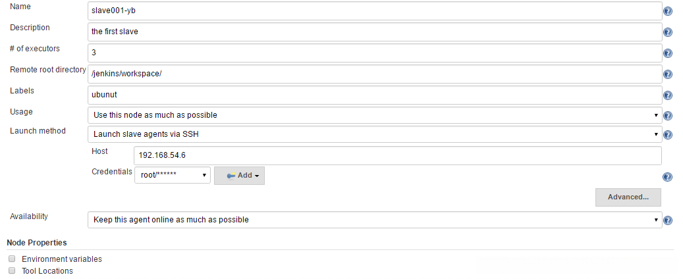The width and height of the screenshot is (683, 279).
Task: Focus the Host IP address field
Action: pos(397,156)
